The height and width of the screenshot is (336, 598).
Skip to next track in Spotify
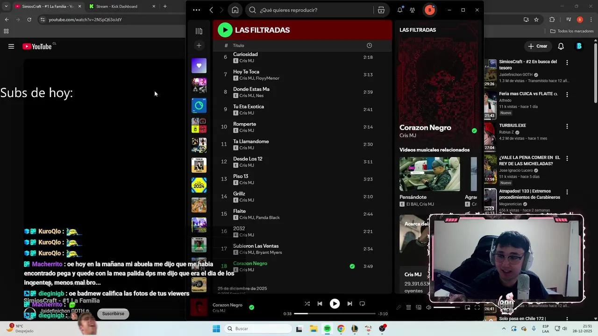coord(349,303)
